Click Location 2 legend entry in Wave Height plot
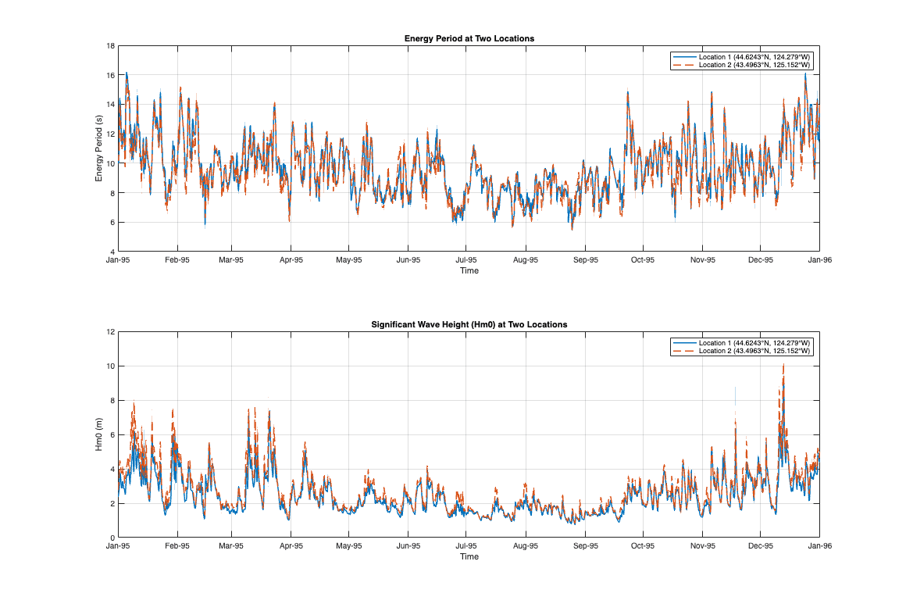 [743, 351]
